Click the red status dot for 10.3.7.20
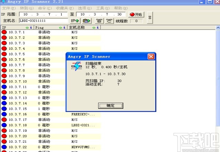The width and height of the screenshot is (220, 152). (x=4, y=136)
